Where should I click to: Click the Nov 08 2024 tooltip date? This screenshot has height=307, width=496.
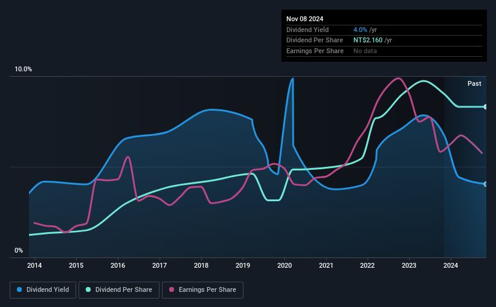tap(304, 19)
